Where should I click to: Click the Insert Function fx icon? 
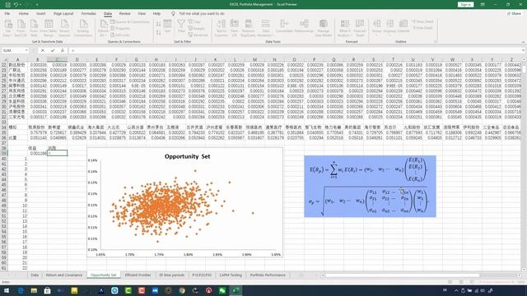coord(63,50)
